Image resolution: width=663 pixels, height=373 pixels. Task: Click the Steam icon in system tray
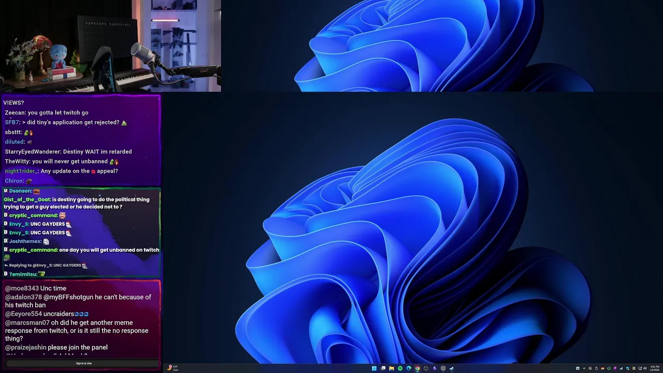(x=622, y=368)
